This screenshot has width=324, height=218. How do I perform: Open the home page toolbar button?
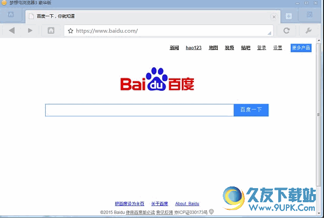pos(51,30)
